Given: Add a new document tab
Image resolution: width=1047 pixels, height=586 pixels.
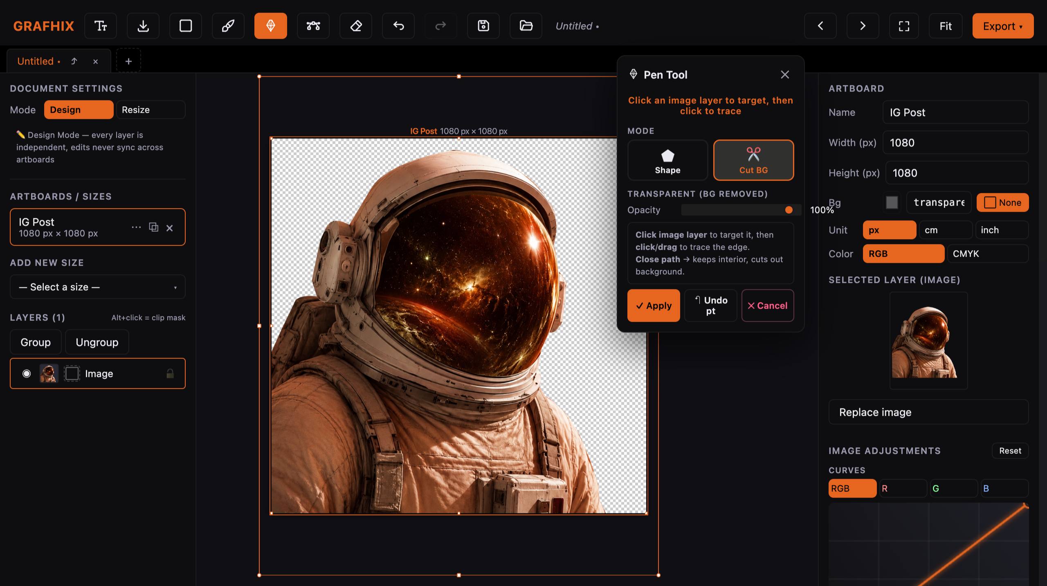Looking at the screenshot, I should click(128, 61).
